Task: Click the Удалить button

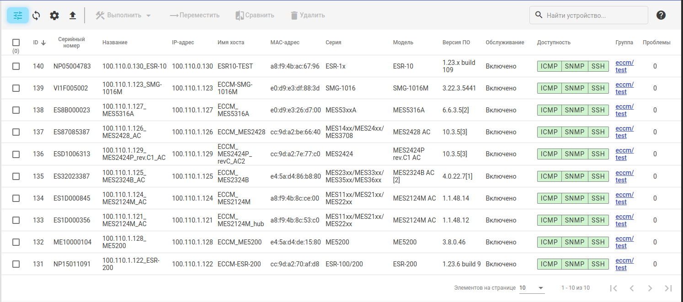Action: coord(308,15)
